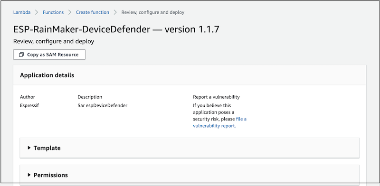
Task: Click the ESP-RainMaker-DeviceDefender version title
Action: pyautogui.click(x=116, y=29)
